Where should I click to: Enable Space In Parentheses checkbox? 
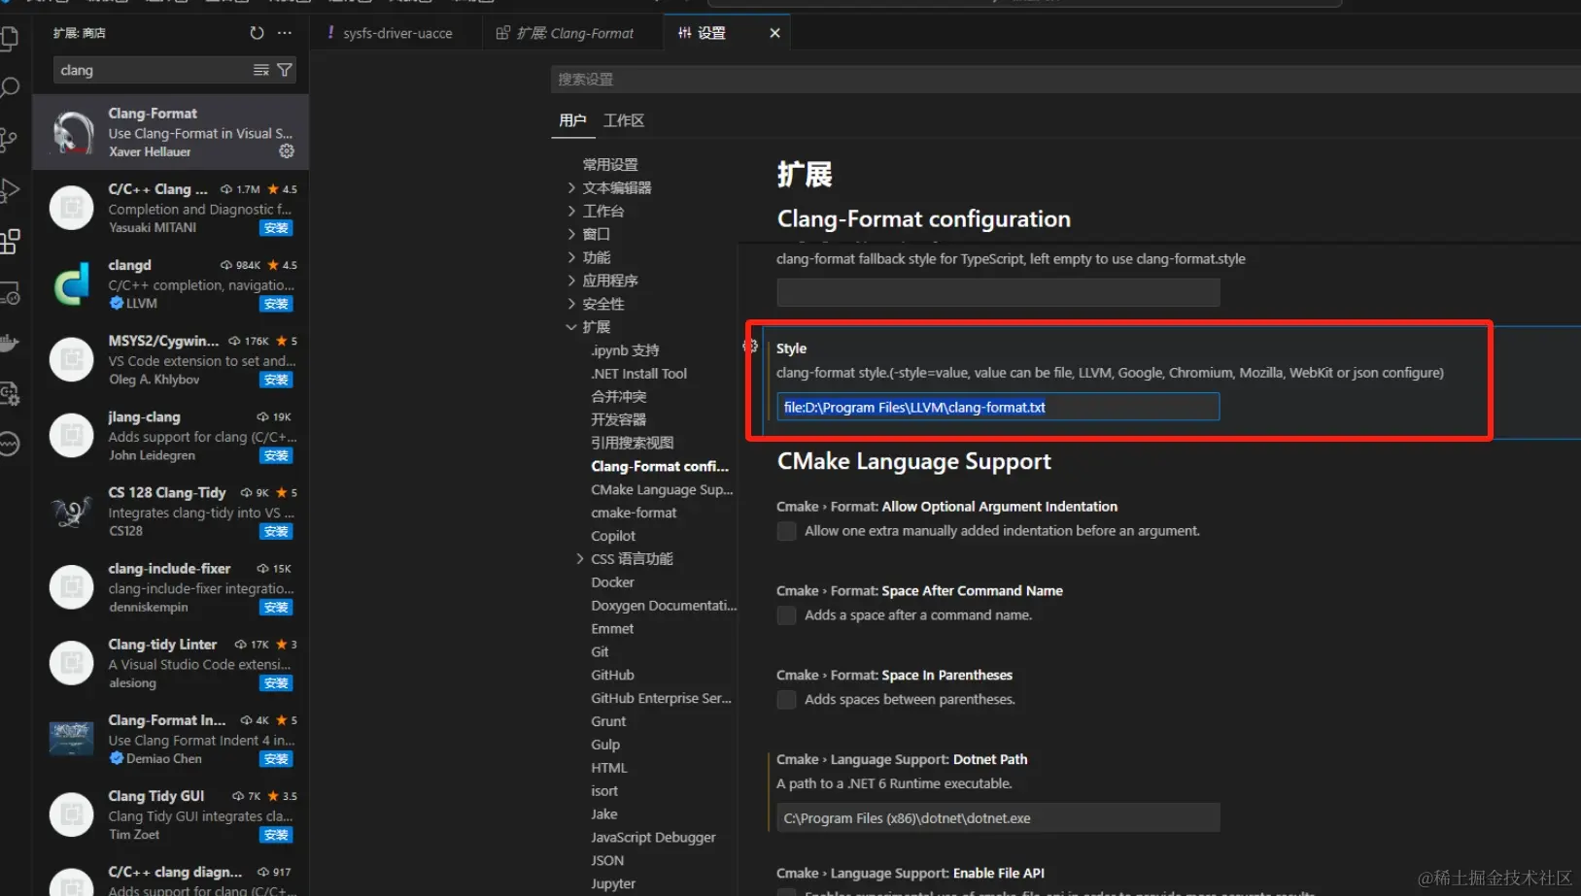tap(787, 700)
